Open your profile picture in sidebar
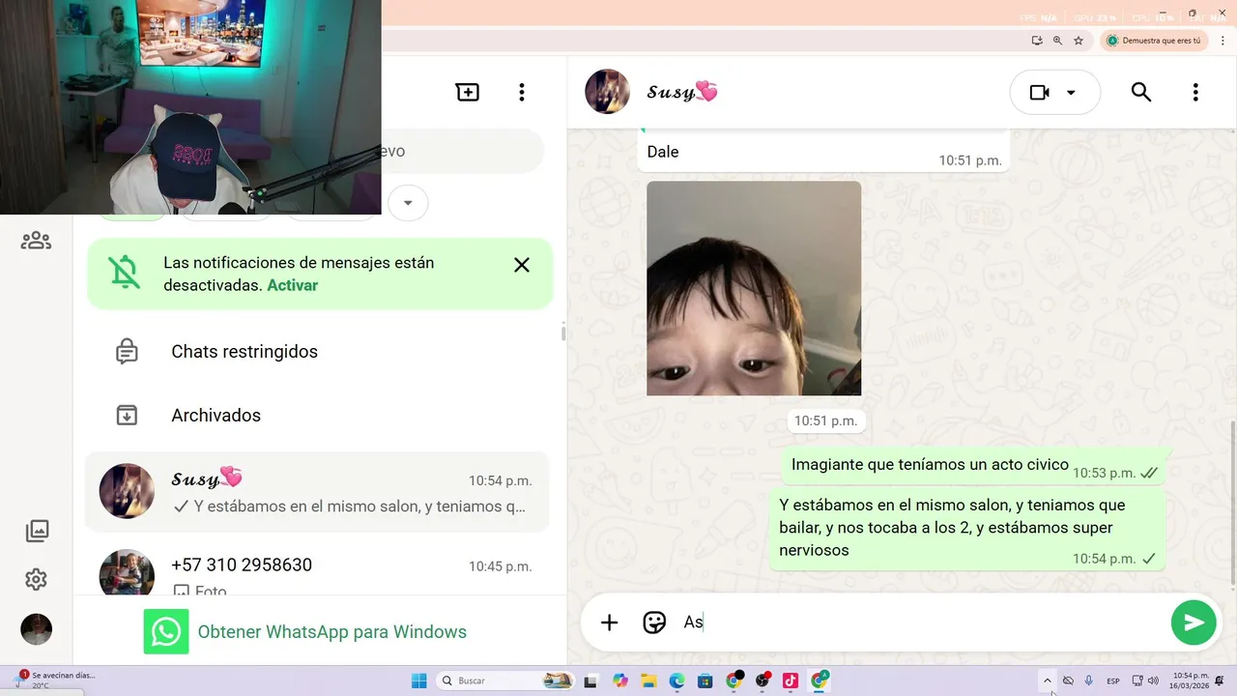 (x=37, y=629)
